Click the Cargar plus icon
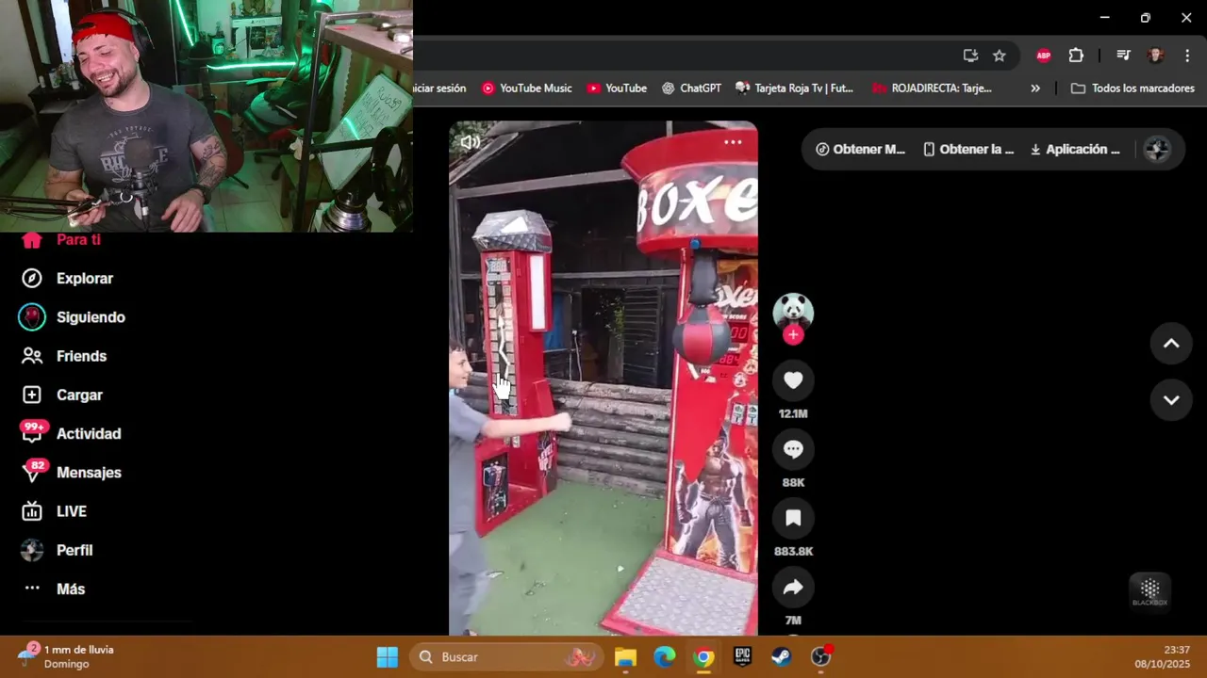 [x=32, y=395]
